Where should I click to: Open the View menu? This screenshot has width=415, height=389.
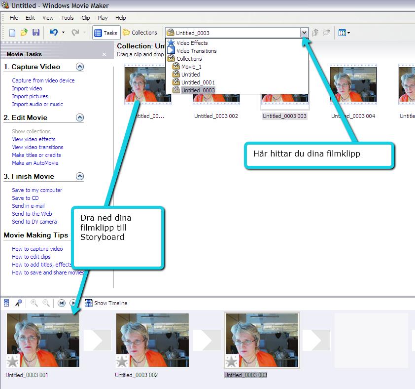(x=48, y=18)
